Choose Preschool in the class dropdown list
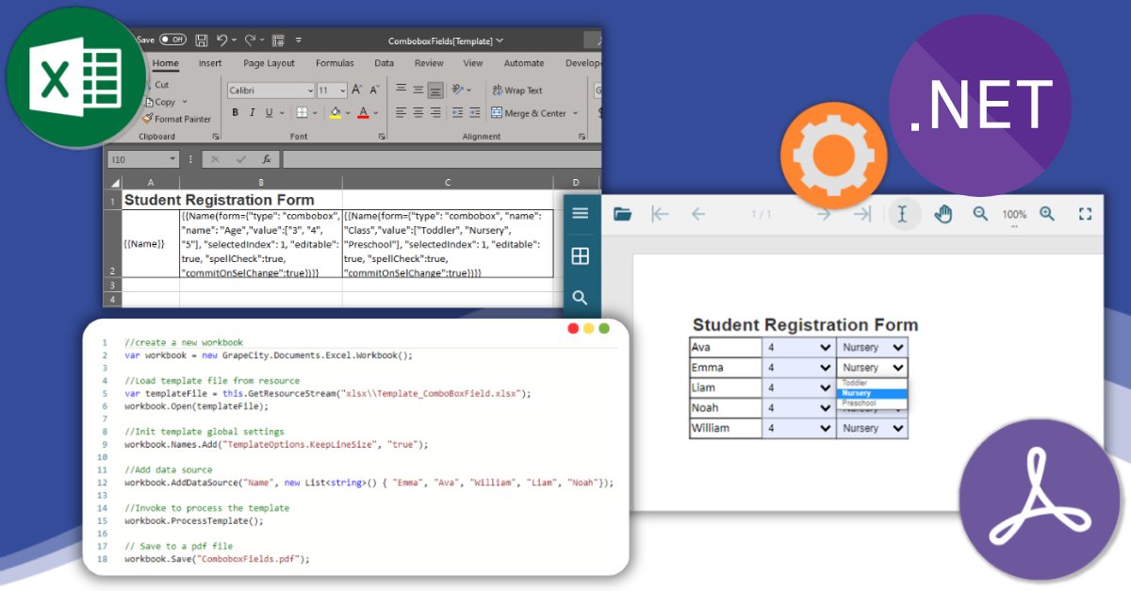This screenshot has height=591, width=1131. point(873,403)
